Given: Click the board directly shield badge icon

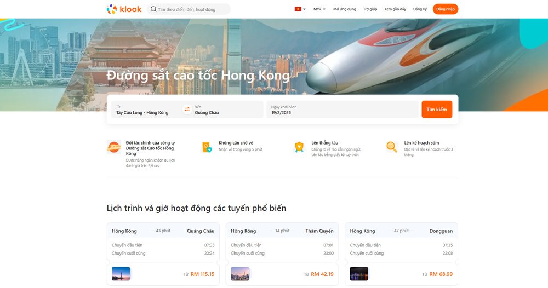Looking at the screenshot, I should tap(299, 147).
